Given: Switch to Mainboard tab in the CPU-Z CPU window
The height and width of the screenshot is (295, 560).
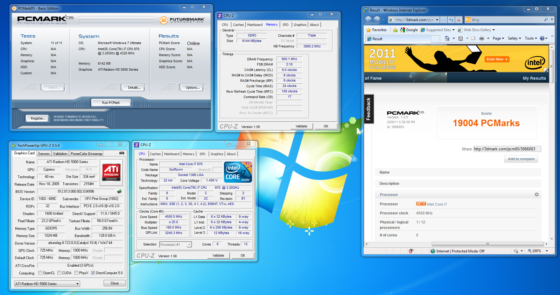Looking at the screenshot, I should (171, 154).
